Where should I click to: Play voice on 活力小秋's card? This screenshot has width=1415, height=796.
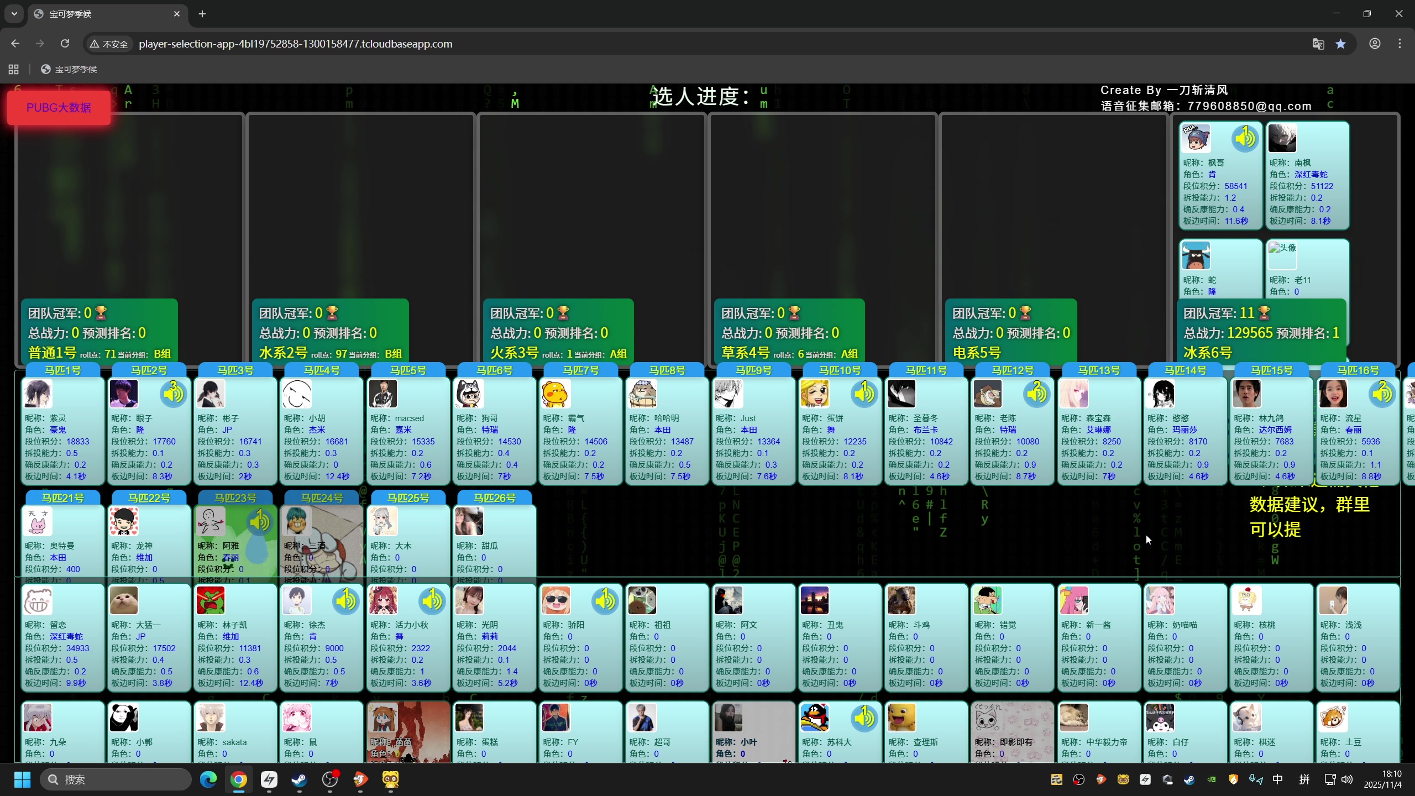tap(432, 600)
